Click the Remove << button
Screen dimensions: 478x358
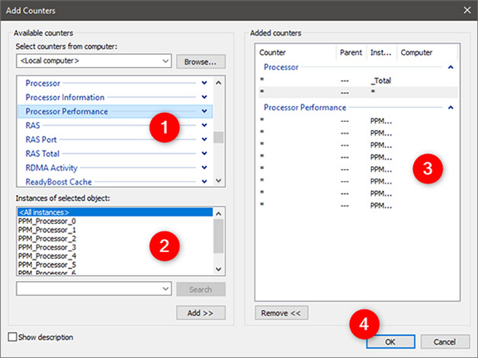point(281,313)
